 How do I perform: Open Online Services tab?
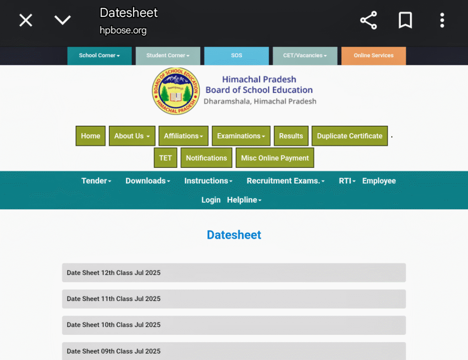click(x=373, y=56)
